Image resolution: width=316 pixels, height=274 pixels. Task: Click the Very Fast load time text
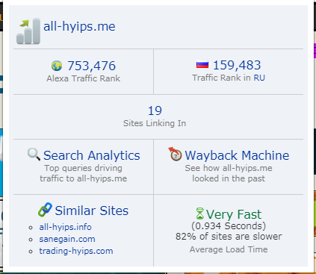tap(234, 214)
